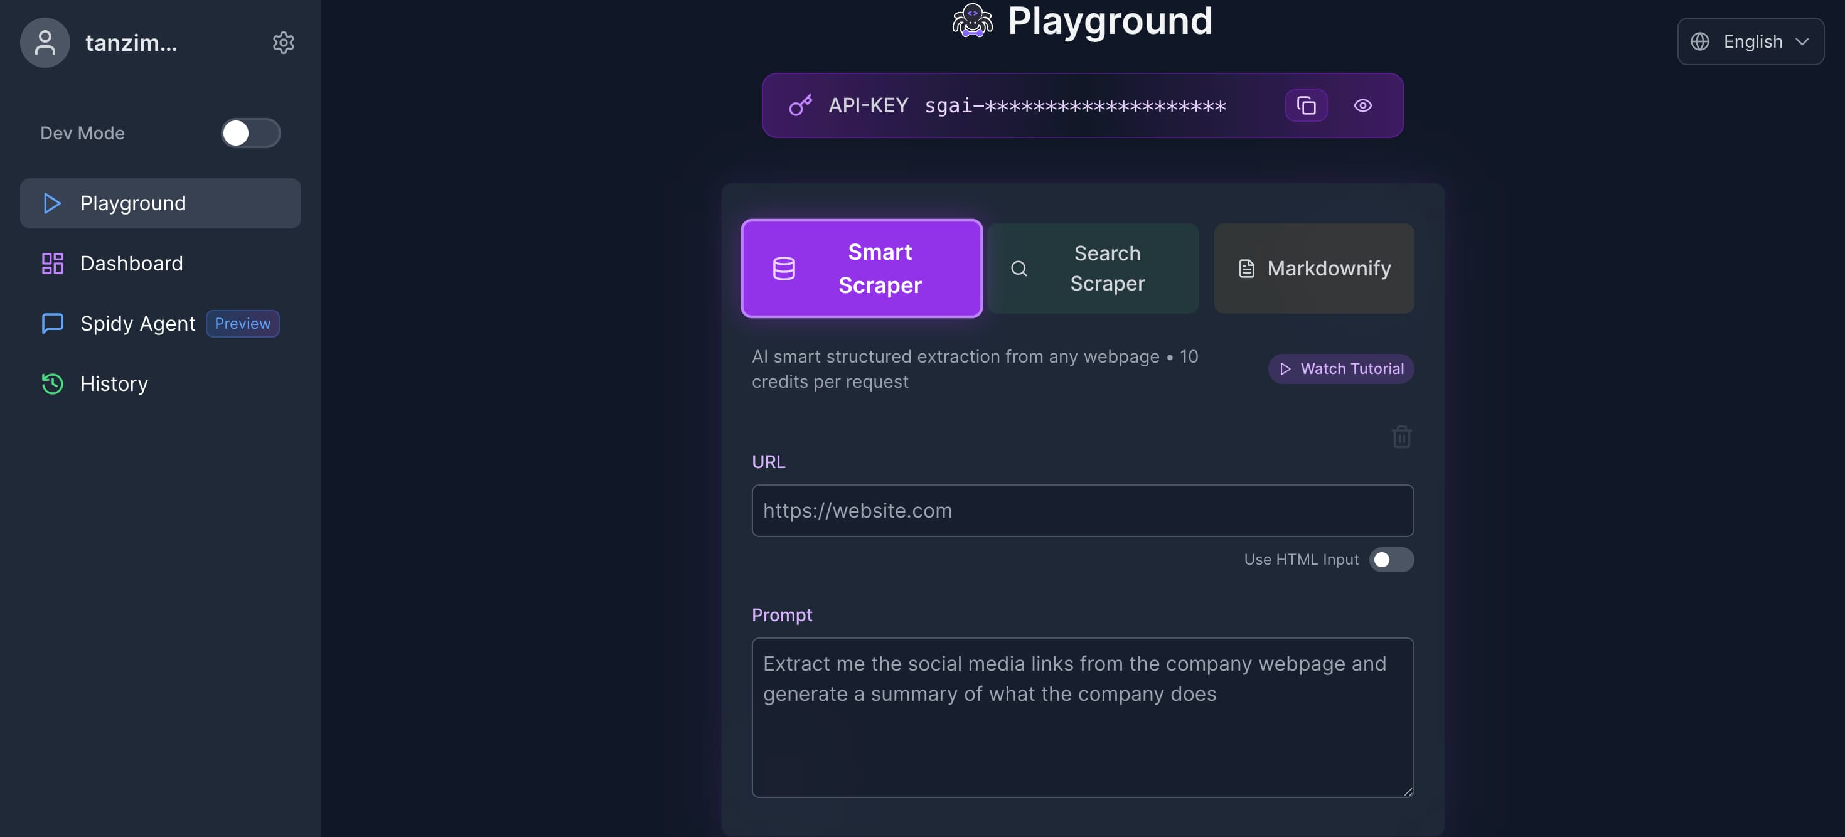Enable the Use HTML Input toggle
The width and height of the screenshot is (1845, 837).
(1391, 560)
